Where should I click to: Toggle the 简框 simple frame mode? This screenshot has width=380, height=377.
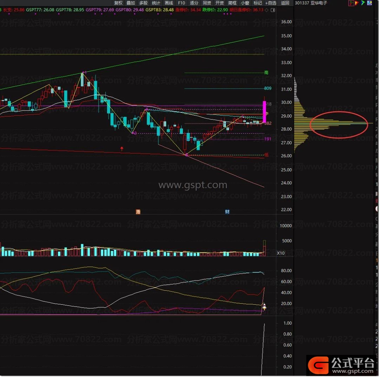[x=232, y=3]
